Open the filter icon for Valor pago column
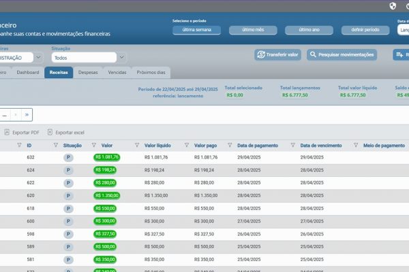Viewport: 409px width, 272px height. [187, 145]
